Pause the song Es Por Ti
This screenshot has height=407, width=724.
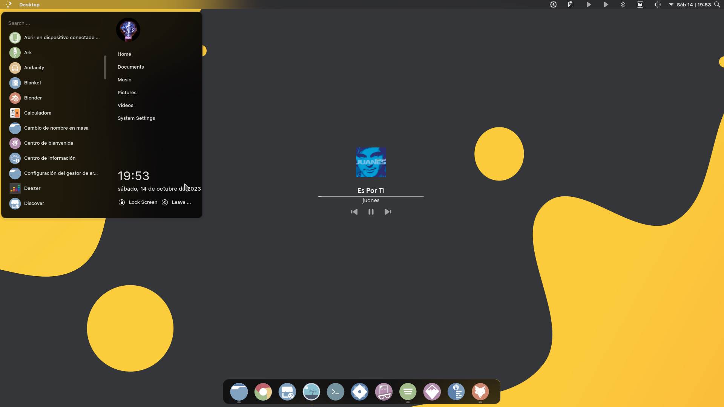click(x=371, y=212)
